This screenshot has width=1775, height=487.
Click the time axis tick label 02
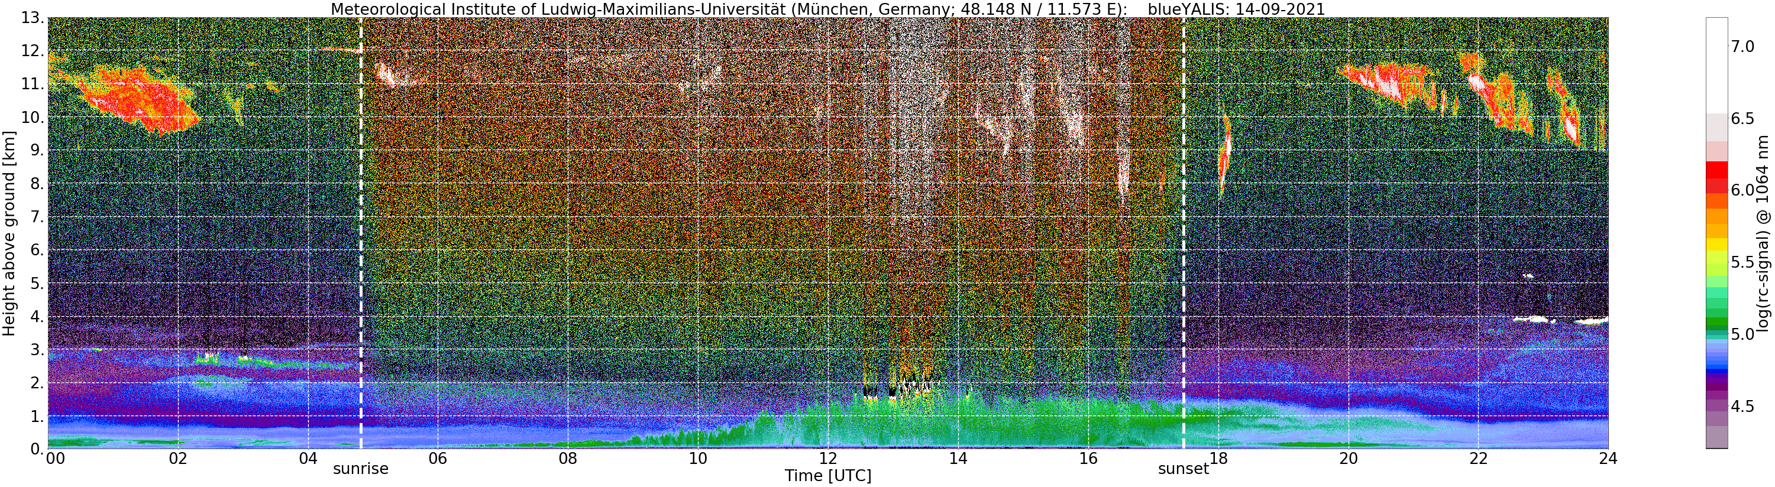(x=178, y=459)
